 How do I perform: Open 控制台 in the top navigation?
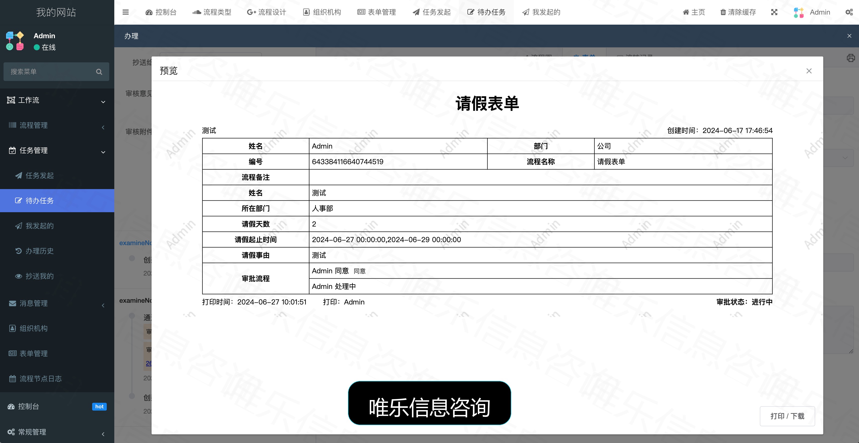point(161,12)
